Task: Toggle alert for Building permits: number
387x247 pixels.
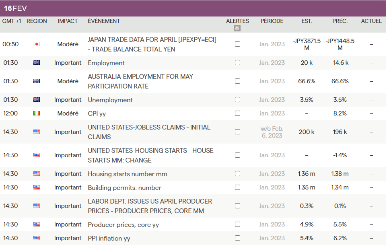Action: click(x=237, y=187)
